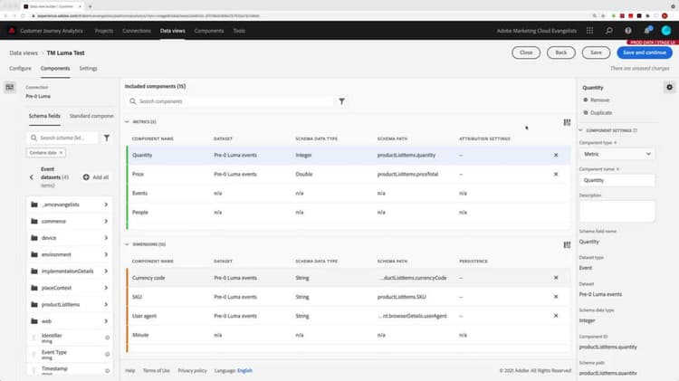Click the Adobe logo icon
This screenshot has width=679, height=381.
click(12, 31)
